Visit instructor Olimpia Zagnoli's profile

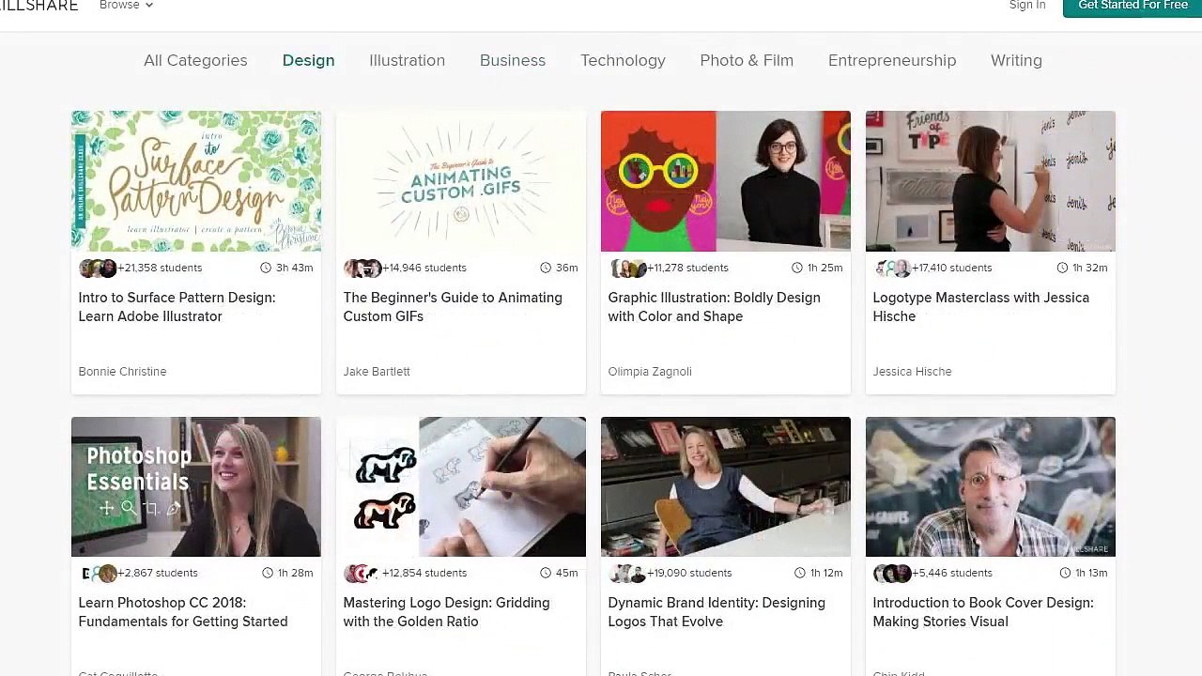click(x=650, y=372)
